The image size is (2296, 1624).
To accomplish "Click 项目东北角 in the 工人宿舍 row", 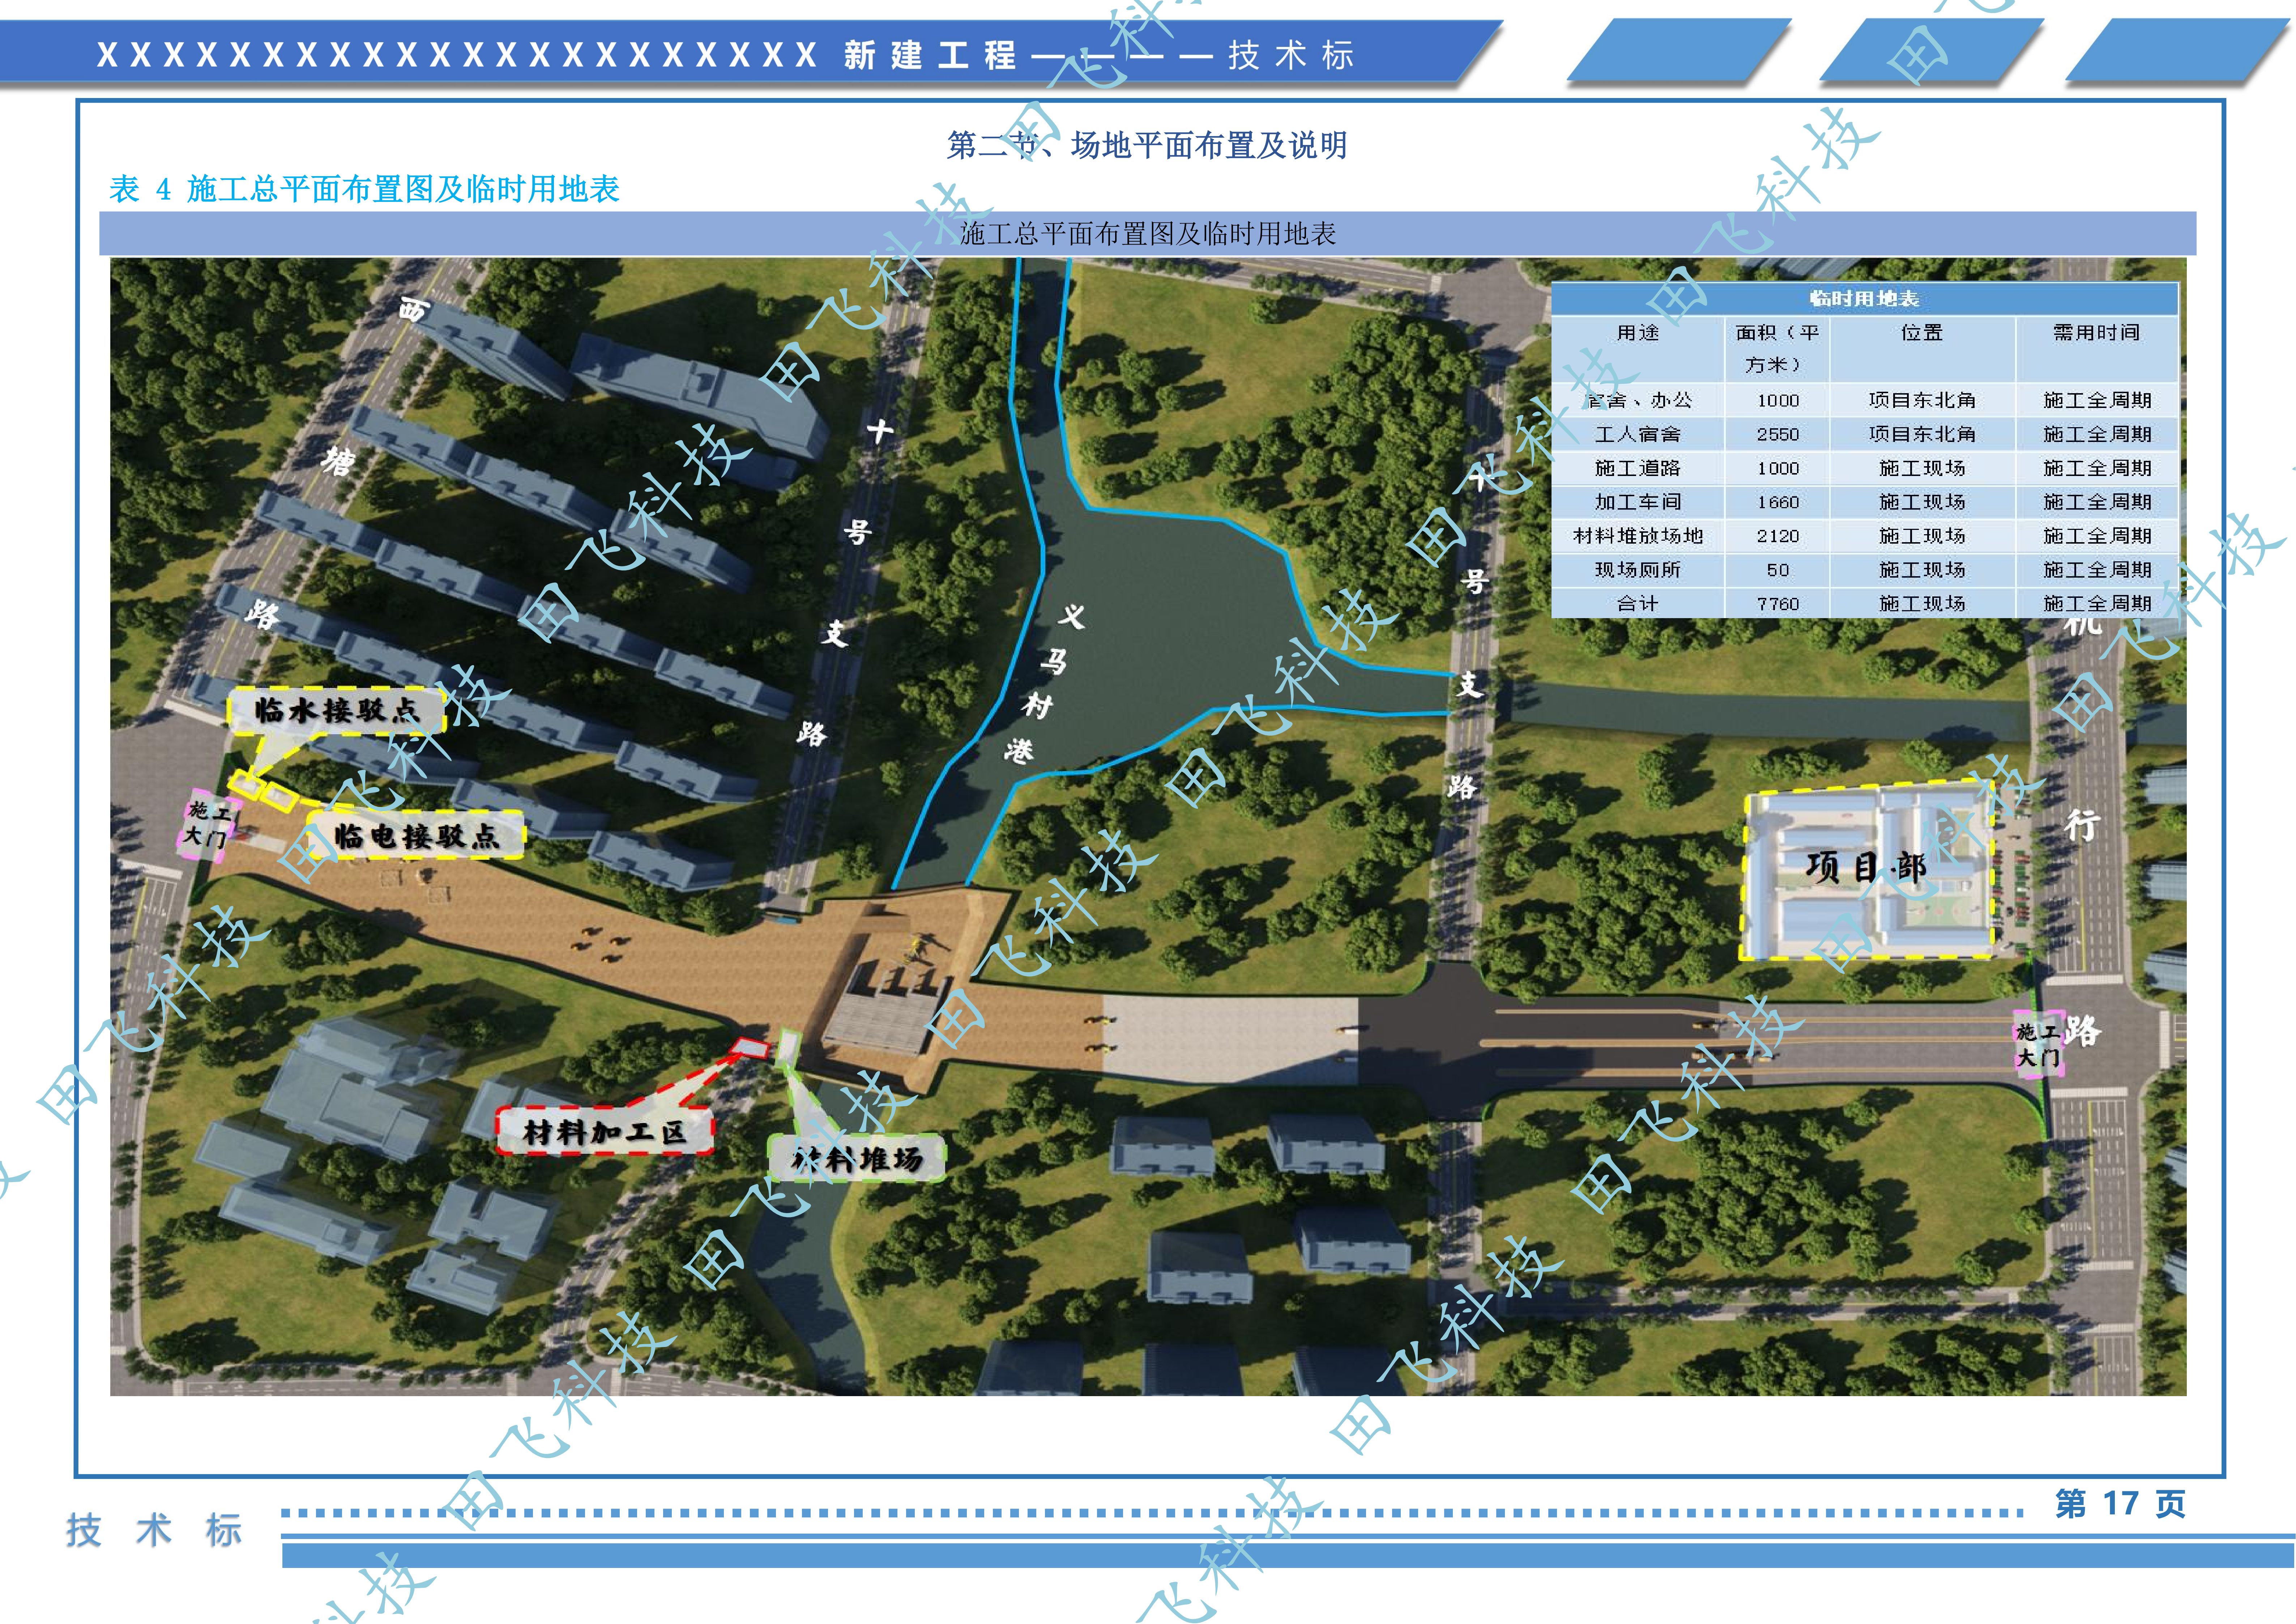I will 1922,434.
